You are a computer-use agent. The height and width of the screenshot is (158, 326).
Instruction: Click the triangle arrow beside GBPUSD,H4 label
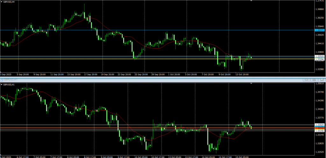click(x=2, y=2)
